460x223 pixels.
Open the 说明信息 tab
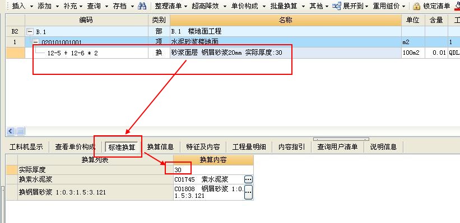tap(383, 146)
